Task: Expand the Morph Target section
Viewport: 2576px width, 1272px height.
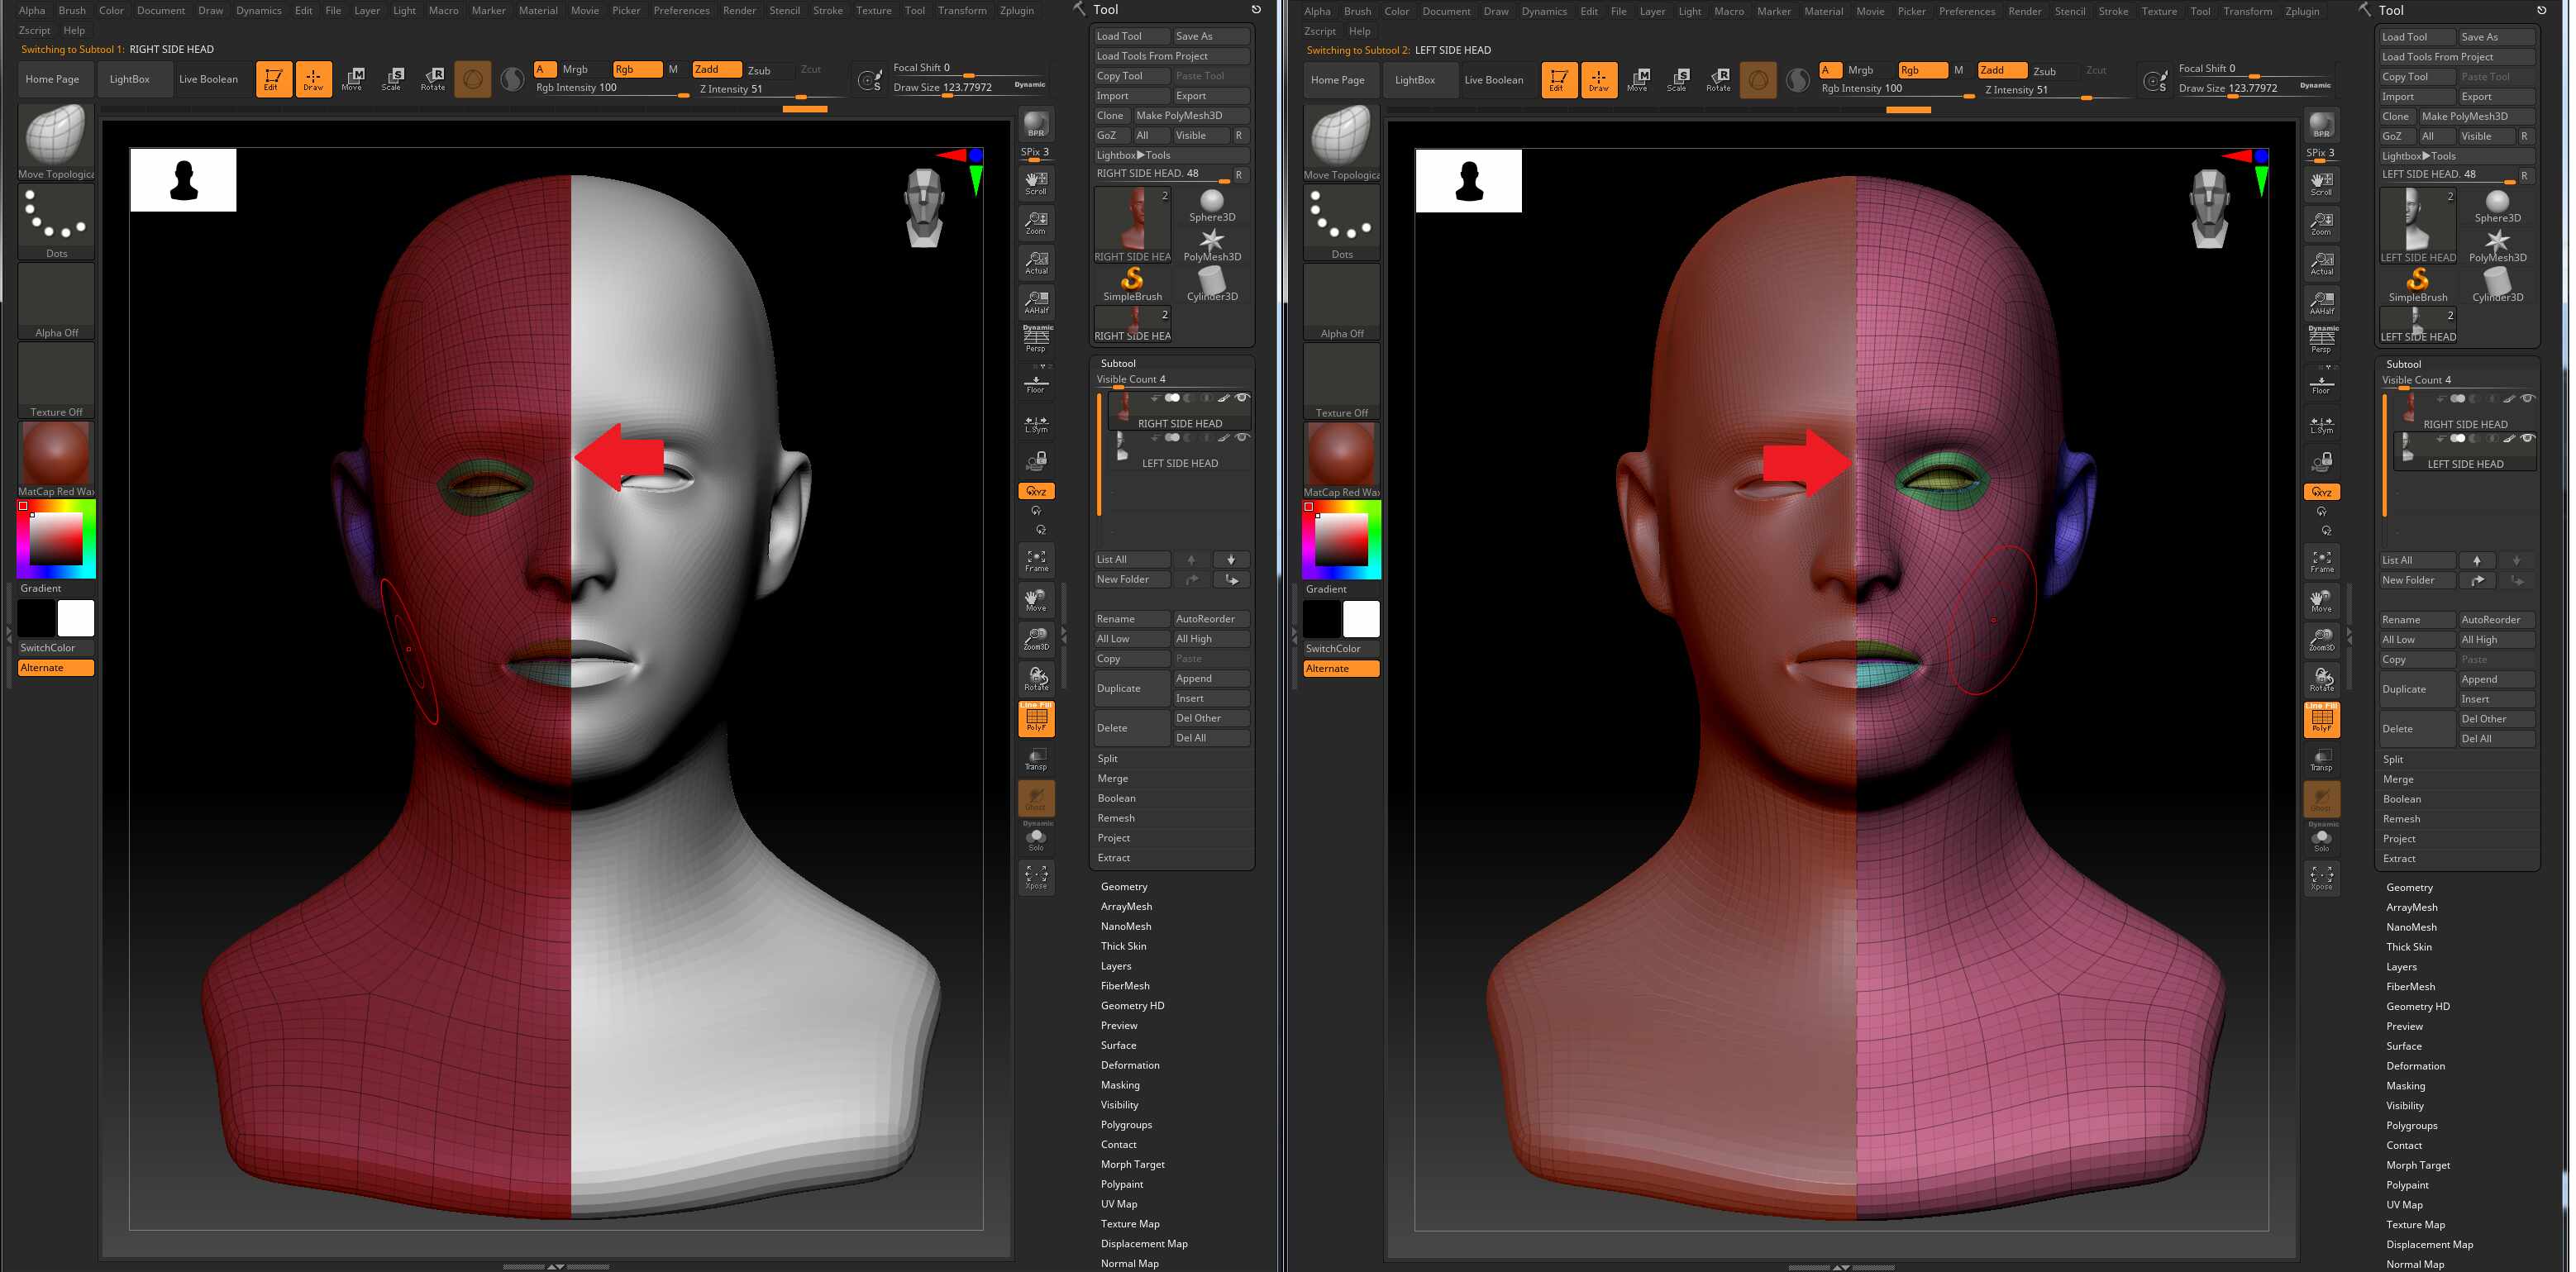Action: point(1132,1164)
